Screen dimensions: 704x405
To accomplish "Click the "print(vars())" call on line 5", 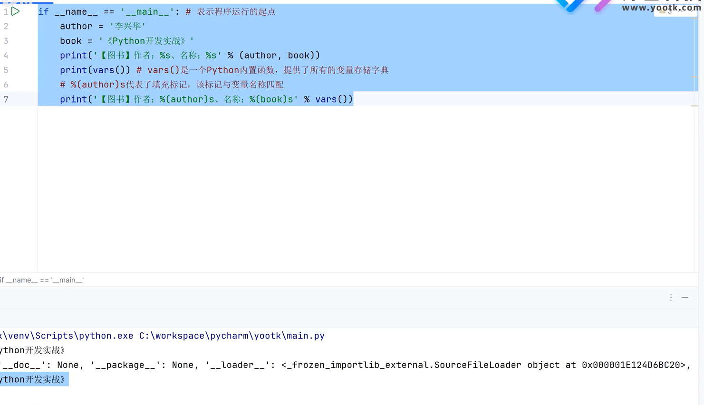I will pyautogui.click(x=95, y=70).
